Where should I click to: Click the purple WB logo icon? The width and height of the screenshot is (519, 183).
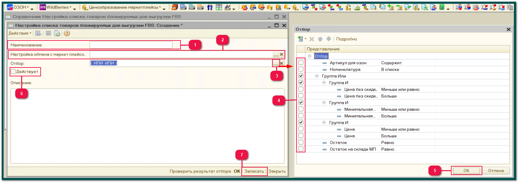click(43, 7)
